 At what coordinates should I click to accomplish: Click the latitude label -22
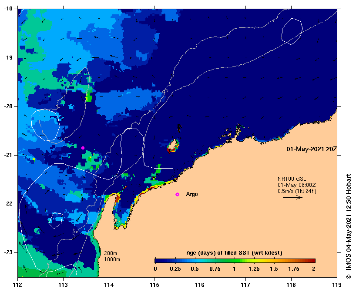point(8,204)
